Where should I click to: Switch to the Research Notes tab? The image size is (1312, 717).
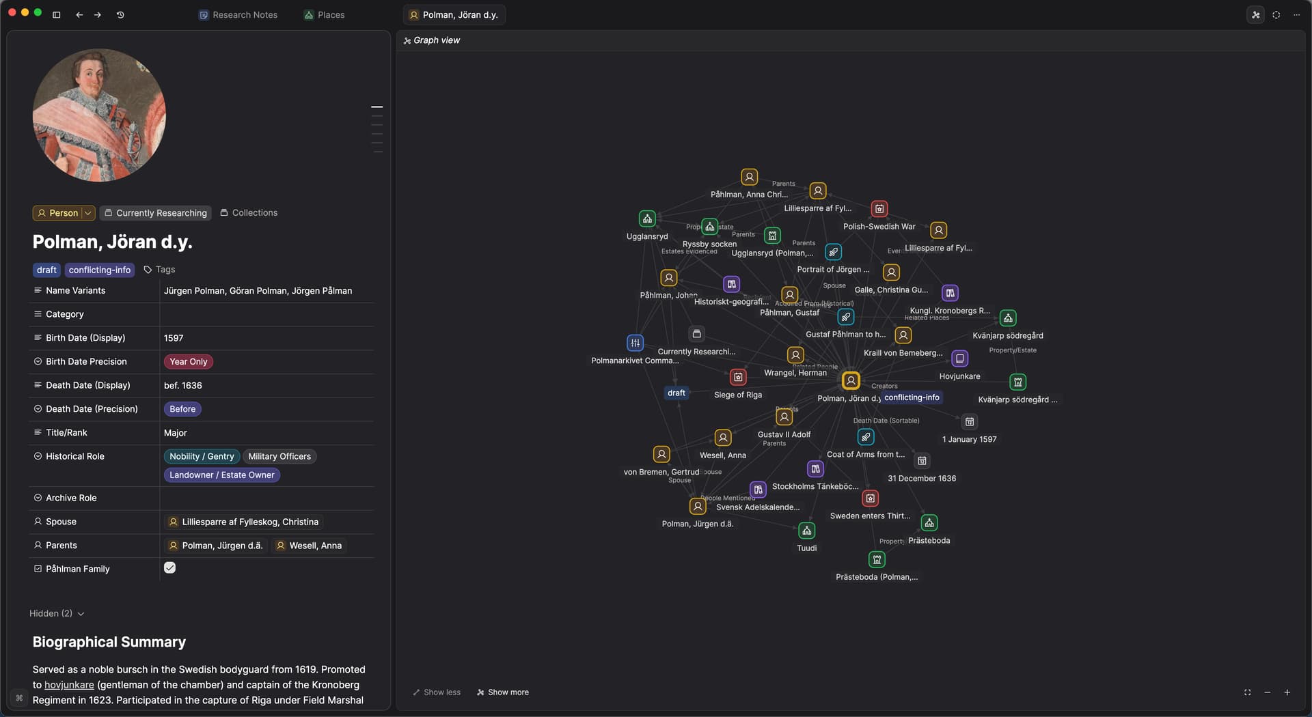tap(238, 15)
